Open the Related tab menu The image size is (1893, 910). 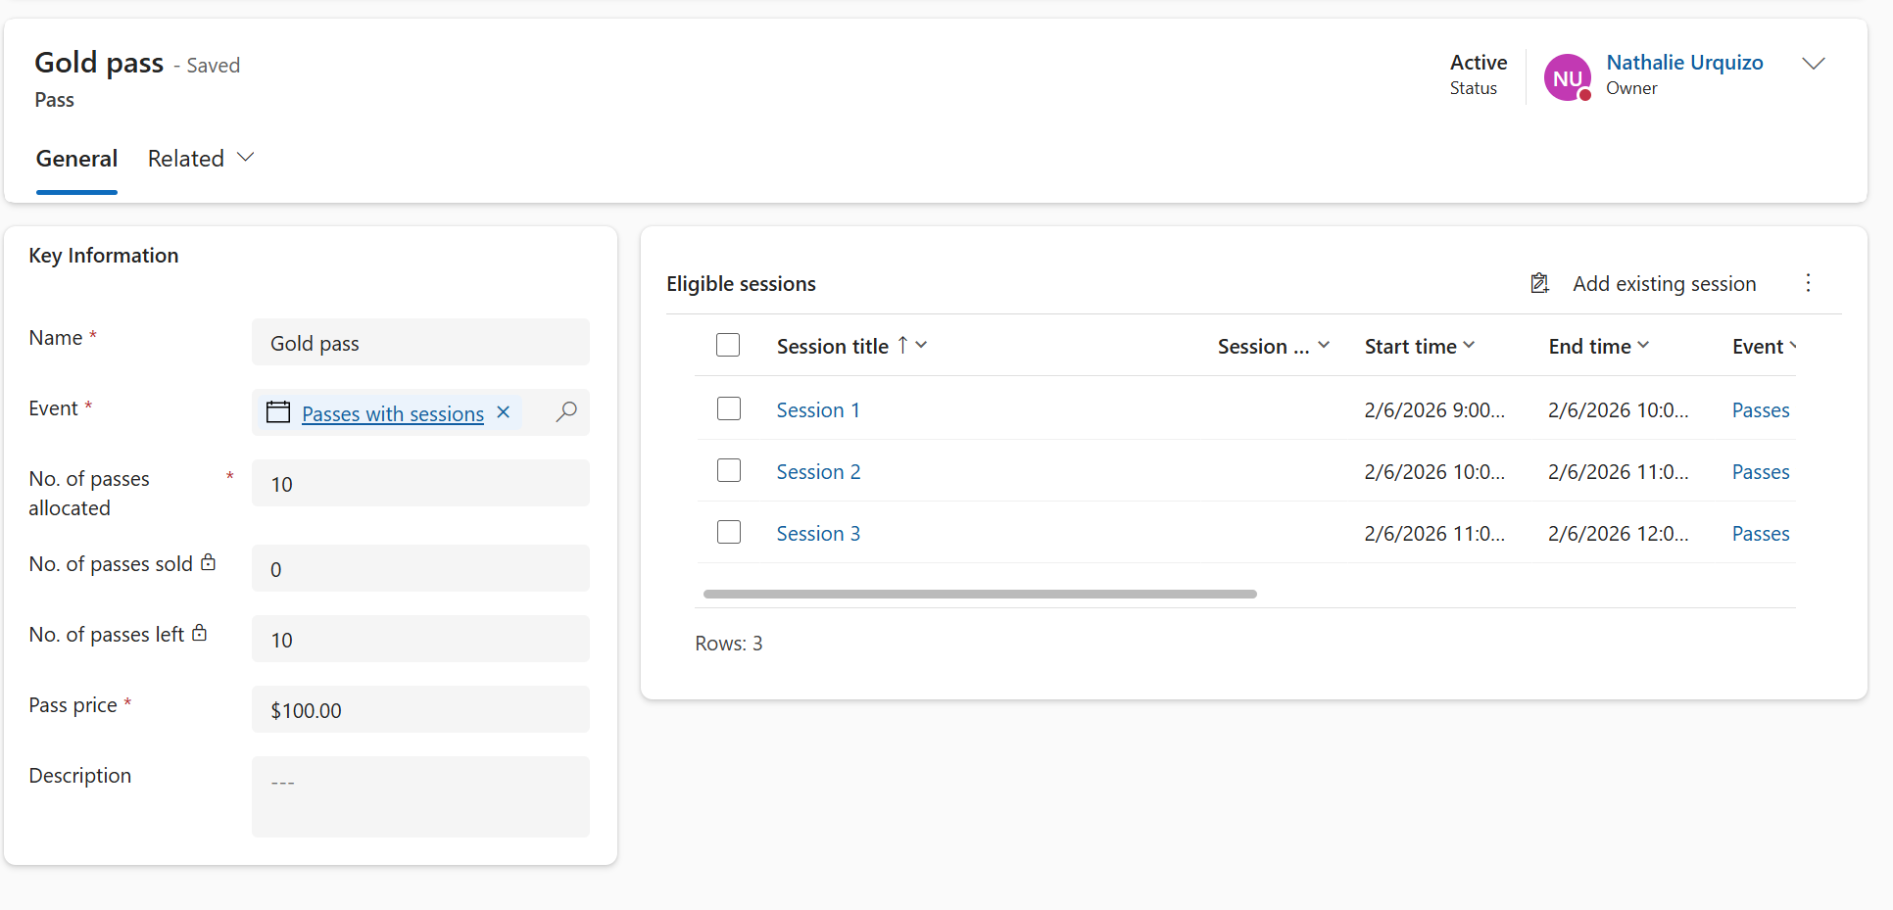pos(201,159)
